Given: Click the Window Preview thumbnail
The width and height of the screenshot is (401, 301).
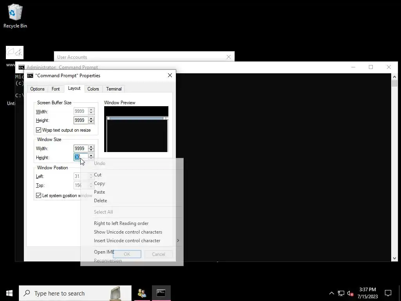Looking at the screenshot, I should click(x=136, y=129).
